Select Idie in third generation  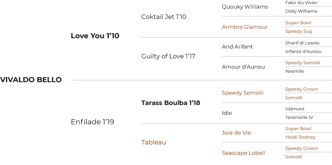coord(227,113)
